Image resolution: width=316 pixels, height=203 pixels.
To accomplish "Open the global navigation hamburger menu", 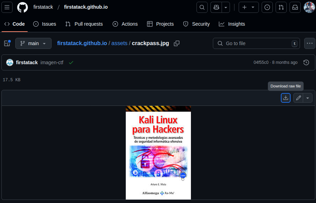I will (7, 7).
